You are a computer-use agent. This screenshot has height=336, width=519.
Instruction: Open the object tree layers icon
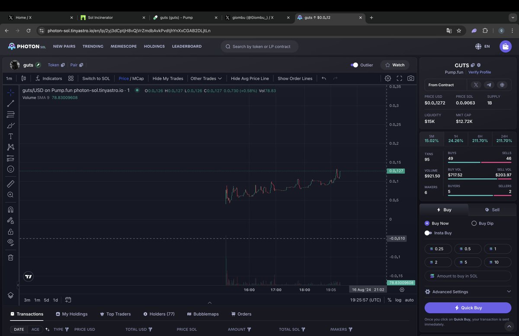(x=11, y=295)
